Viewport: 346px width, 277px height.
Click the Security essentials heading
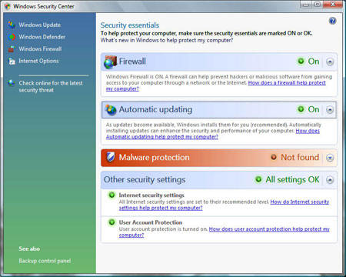click(x=130, y=25)
